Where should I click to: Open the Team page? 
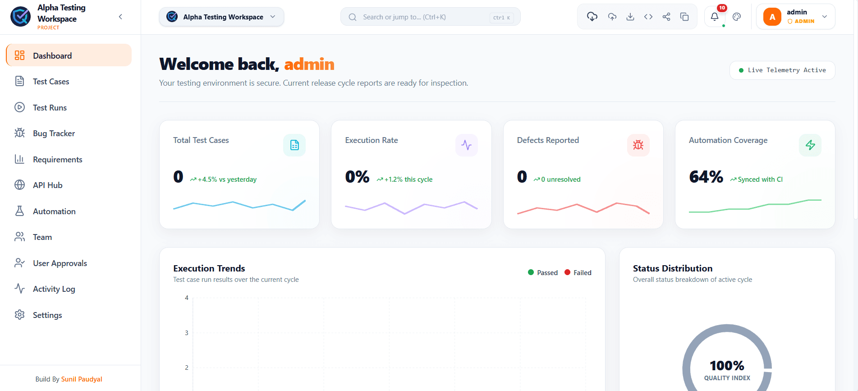point(69,237)
